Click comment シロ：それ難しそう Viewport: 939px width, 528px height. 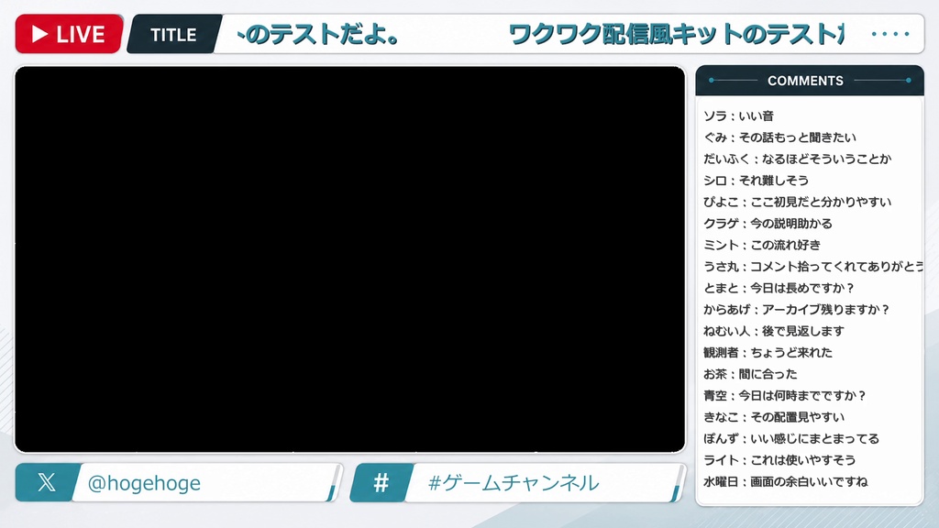click(756, 181)
